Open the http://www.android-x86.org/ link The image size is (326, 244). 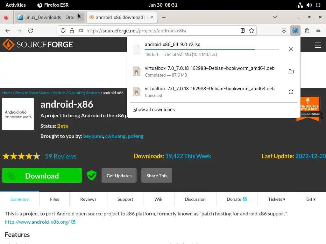click(37, 222)
